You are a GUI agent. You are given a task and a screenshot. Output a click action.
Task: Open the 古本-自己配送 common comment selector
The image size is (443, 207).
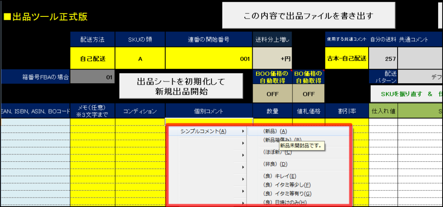pos(347,58)
